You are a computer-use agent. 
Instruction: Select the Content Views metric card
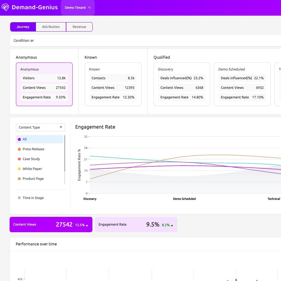tap(51, 225)
